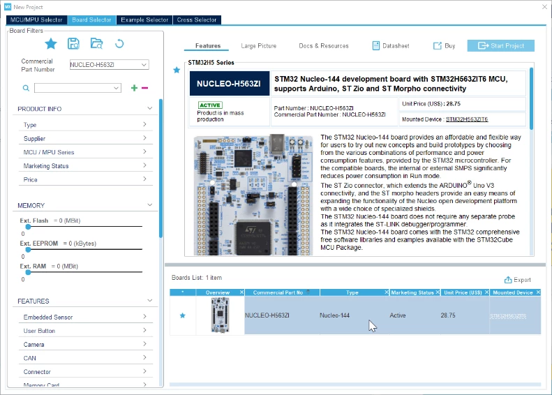The width and height of the screenshot is (552, 395).
Task: Click the Buy external-link icon
Action: click(438, 46)
